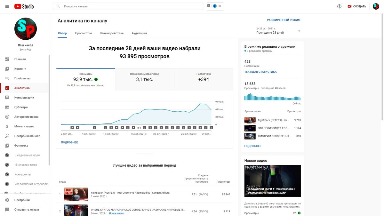Open the Плейлисты section in the sidebar
The width and height of the screenshot is (384, 216).
click(19, 78)
